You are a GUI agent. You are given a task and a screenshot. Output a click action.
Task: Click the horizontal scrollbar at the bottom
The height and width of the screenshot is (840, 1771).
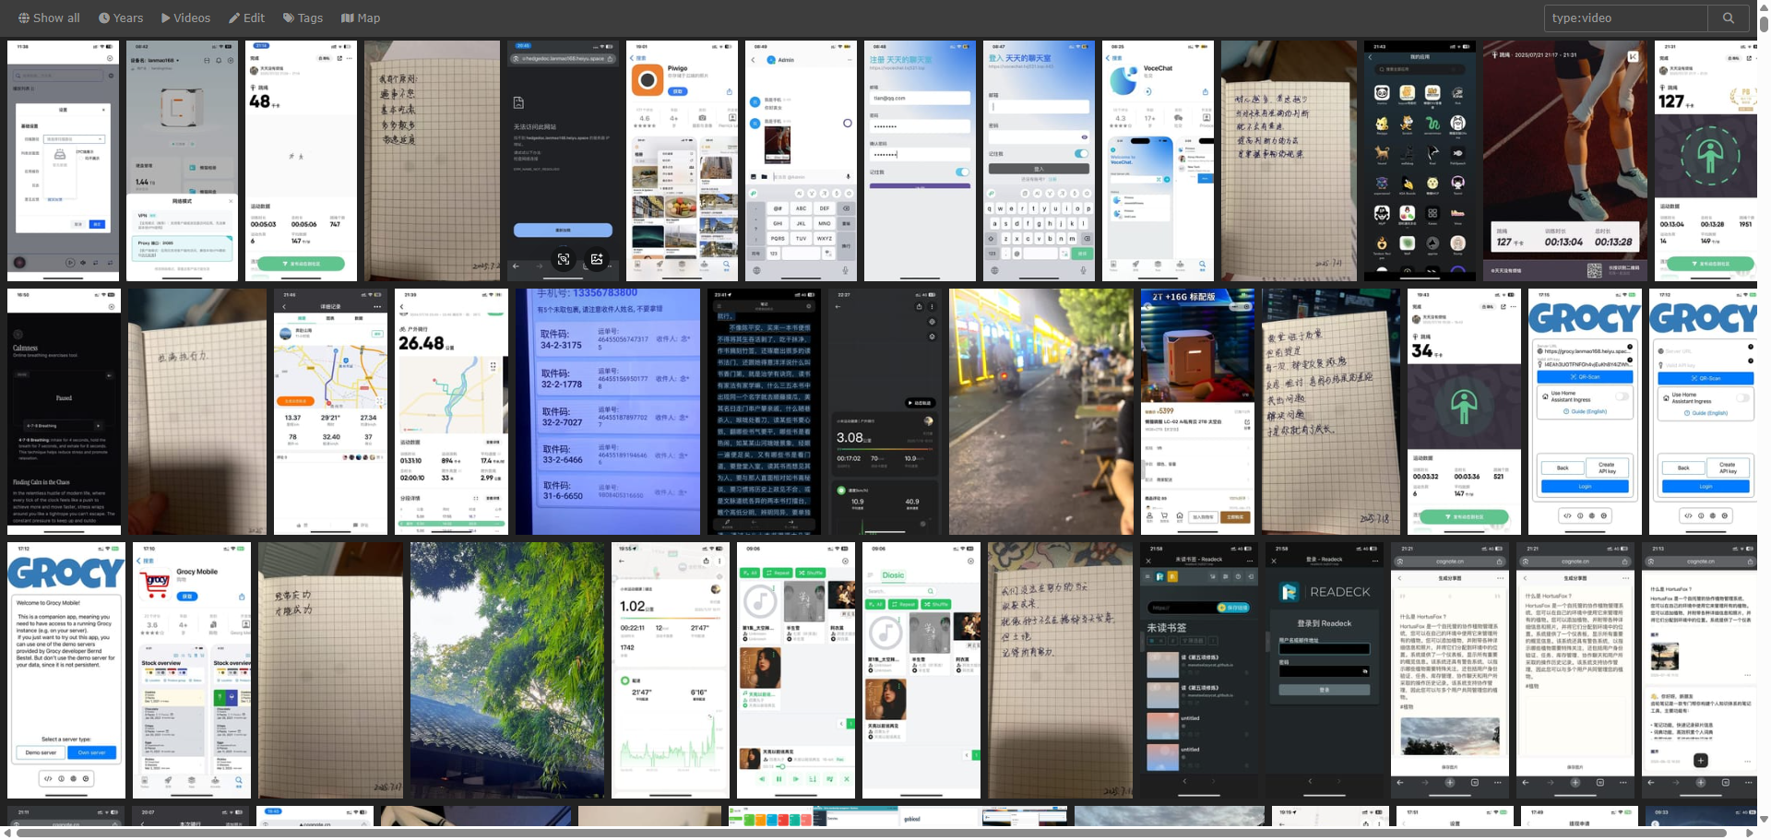872,833
